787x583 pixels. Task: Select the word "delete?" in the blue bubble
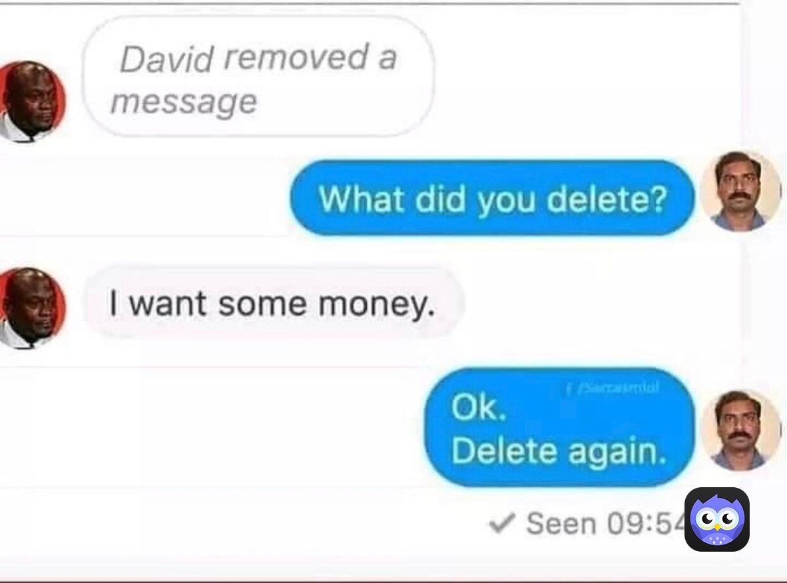coord(607,199)
